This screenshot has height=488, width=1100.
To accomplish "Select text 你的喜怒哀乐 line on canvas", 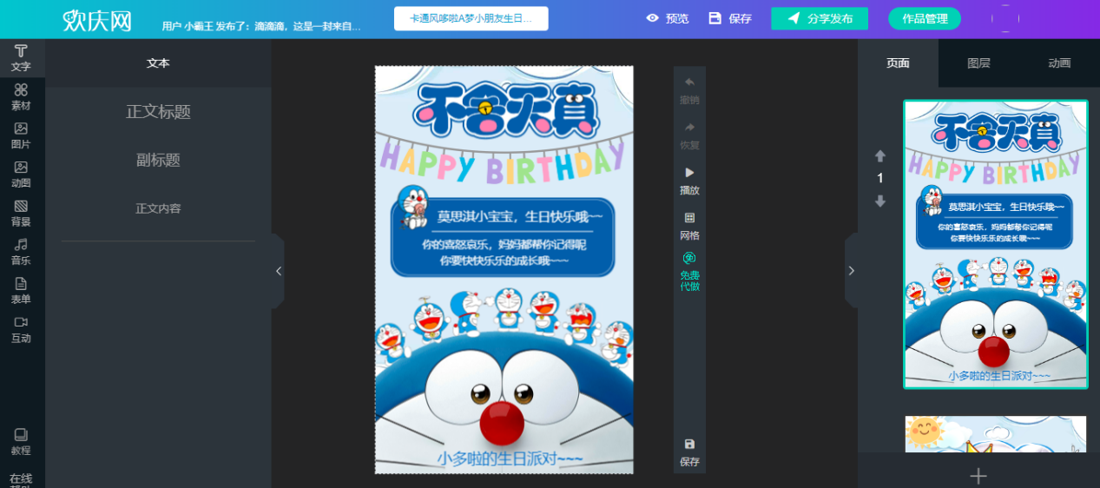I will pos(504,245).
